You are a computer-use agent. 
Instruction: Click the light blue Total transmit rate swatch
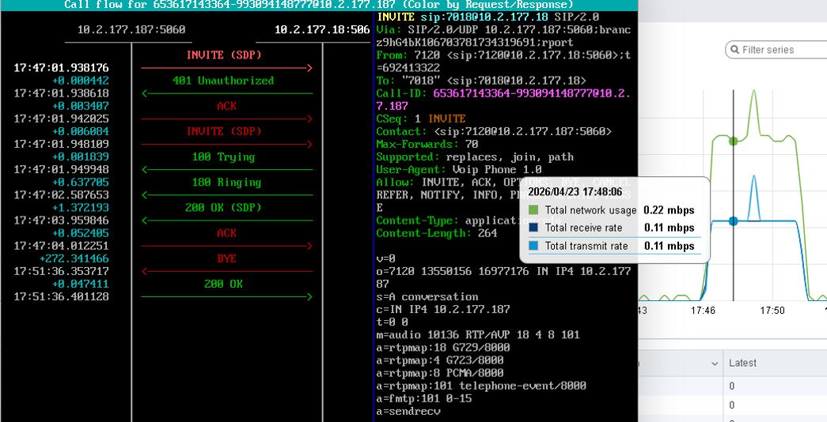pyautogui.click(x=533, y=246)
